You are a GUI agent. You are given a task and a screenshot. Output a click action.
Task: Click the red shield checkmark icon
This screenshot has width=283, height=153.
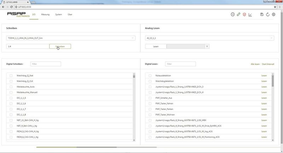click(244, 14)
